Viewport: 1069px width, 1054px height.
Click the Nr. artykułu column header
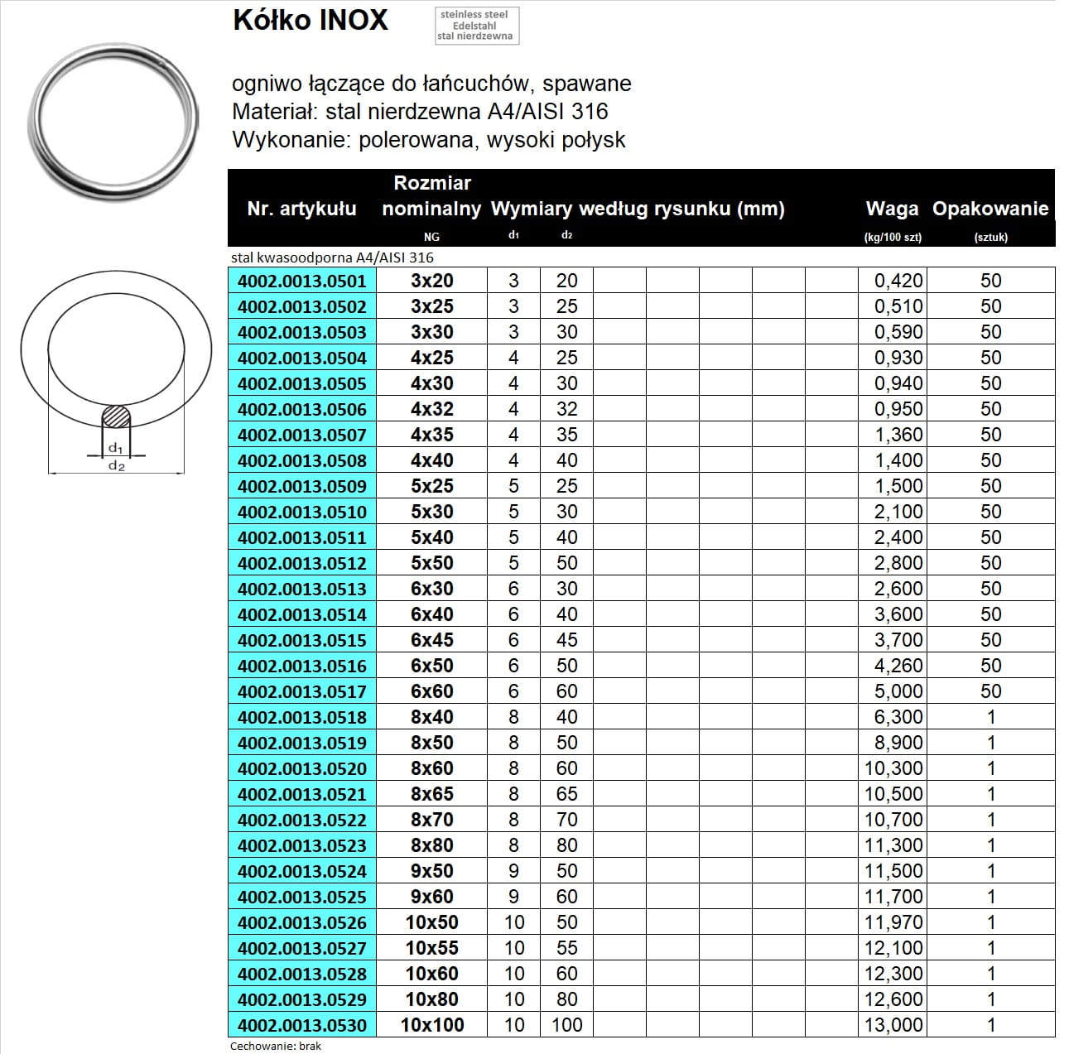pyautogui.click(x=301, y=209)
